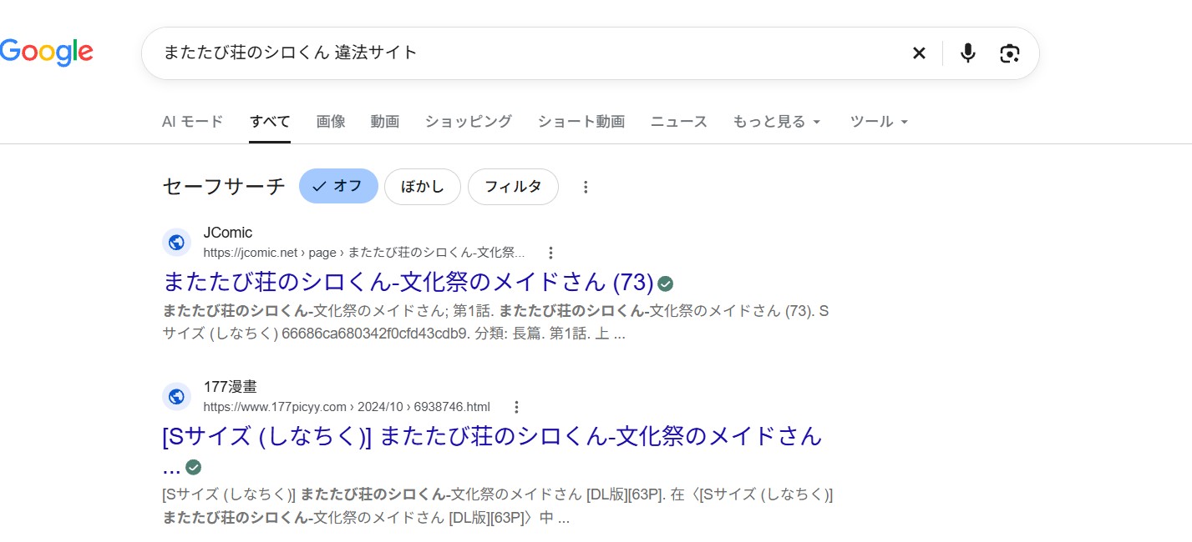Open SafeSearch more options menu

pos(586,187)
